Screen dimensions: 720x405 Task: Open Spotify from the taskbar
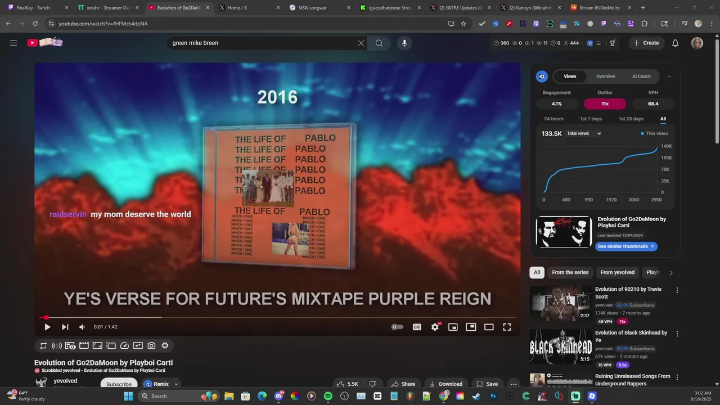click(328, 396)
